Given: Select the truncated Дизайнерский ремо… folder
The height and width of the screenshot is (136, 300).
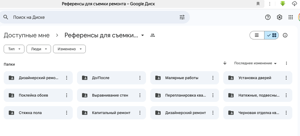Looking at the screenshot, I should point(38,78).
